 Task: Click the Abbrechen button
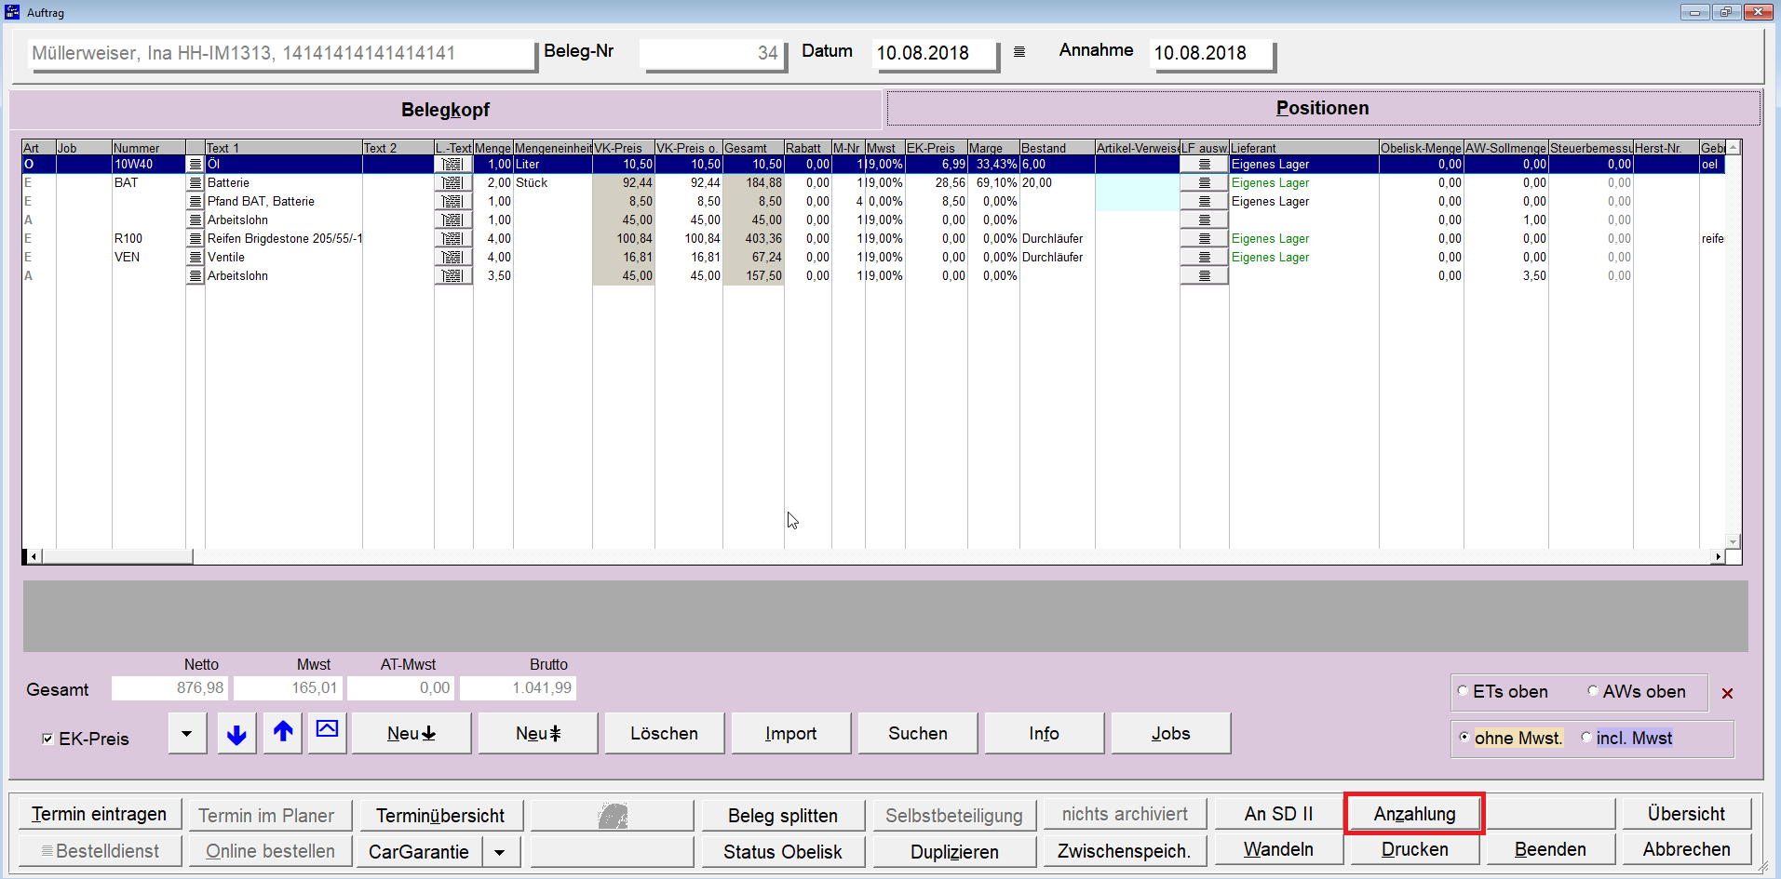(1686, 849)
